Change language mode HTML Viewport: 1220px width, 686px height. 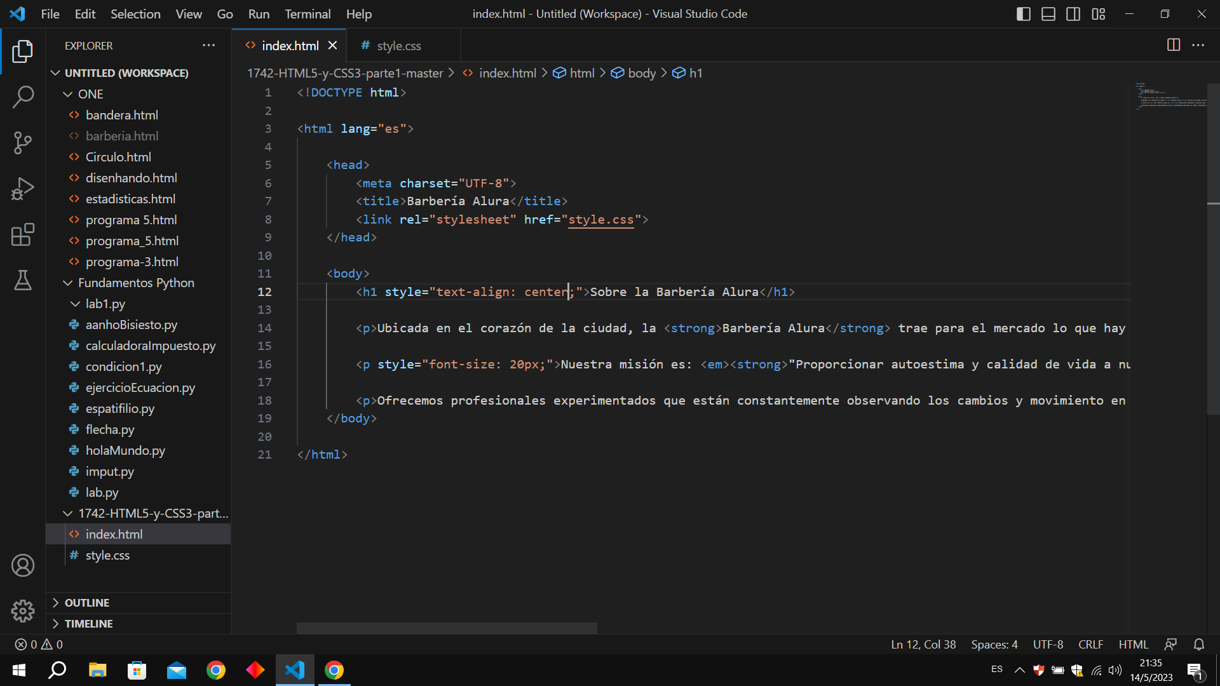pyautogui.click(x=1134, y=644)
